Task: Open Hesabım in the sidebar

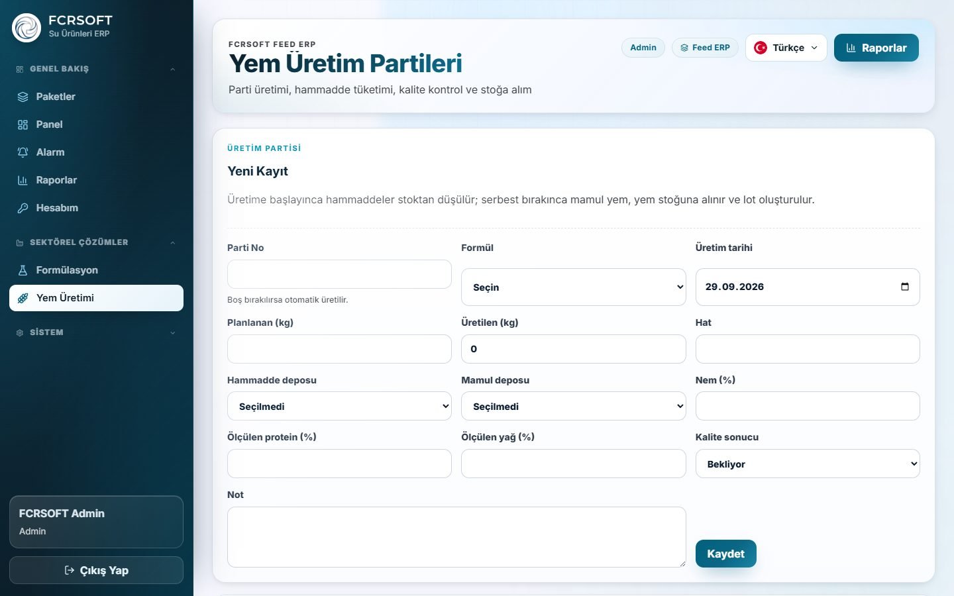Action: pyautogui.click(x=96, y=208)
